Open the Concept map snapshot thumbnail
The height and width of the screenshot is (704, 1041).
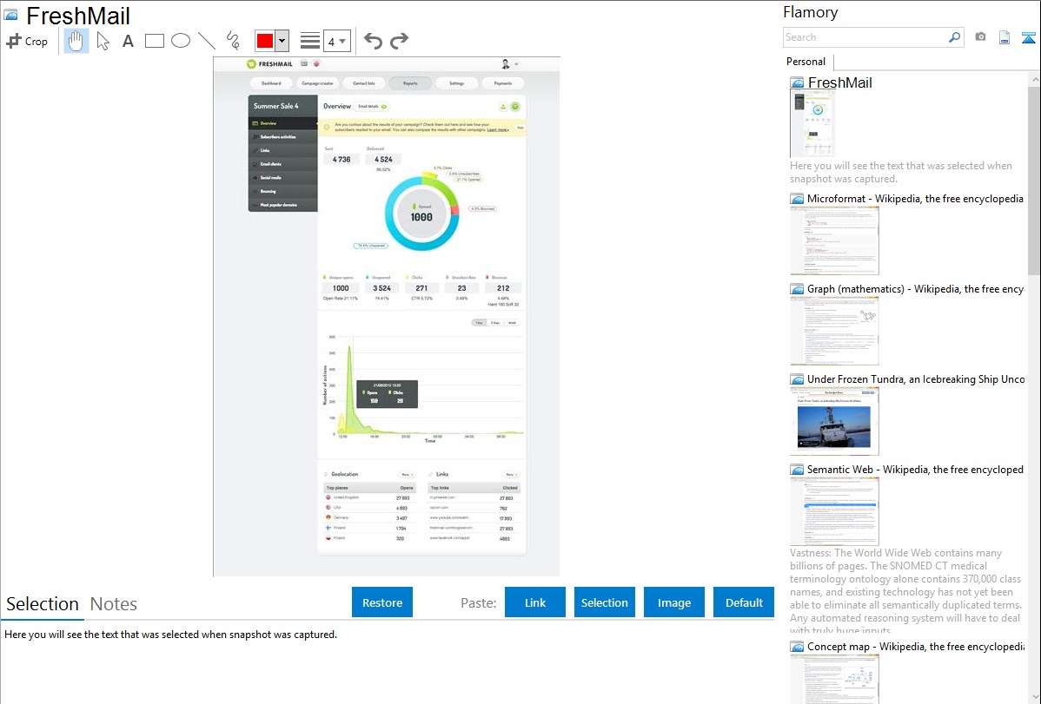click(x=834, y=679)
